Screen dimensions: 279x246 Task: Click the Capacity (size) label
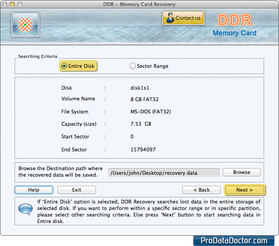[79, 124]
